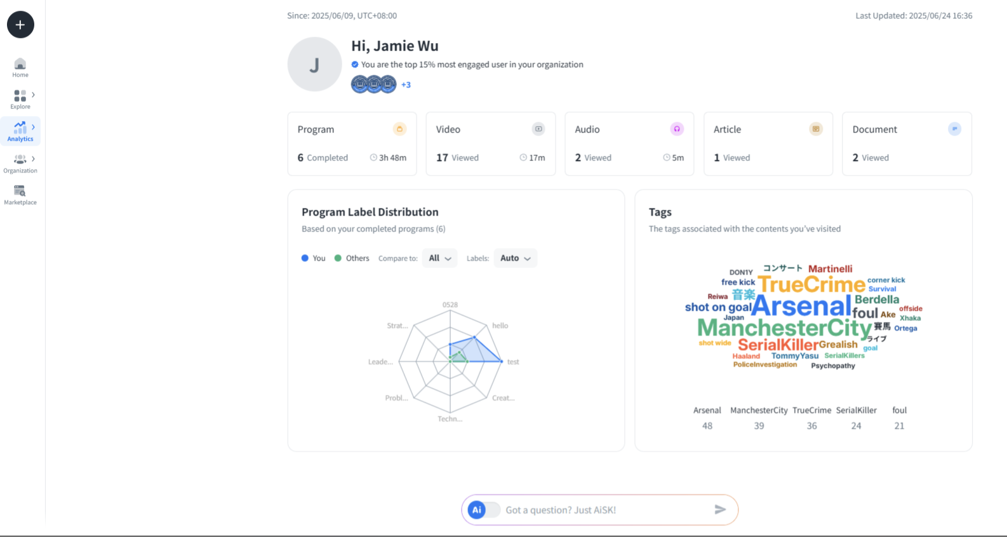Toggle the AI switch in question bar
This screenshot has height=537, width=1007.
[x=484, y=510]
